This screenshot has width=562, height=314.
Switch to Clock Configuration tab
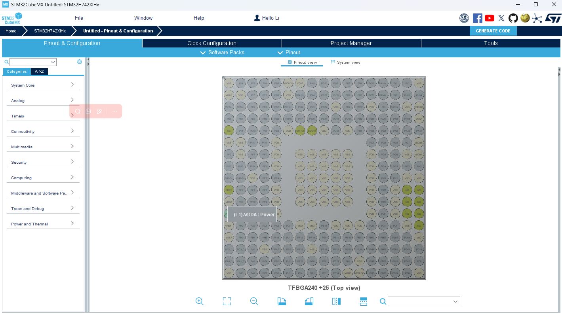coord(212,43)
